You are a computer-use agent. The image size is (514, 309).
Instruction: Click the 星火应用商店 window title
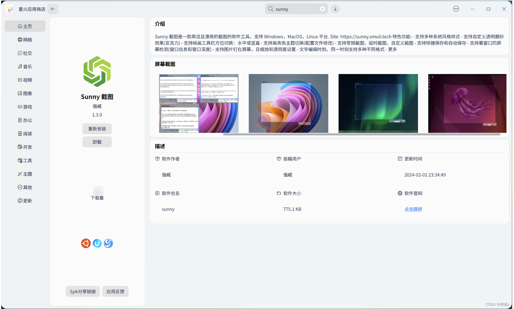(x=32, y=9)
